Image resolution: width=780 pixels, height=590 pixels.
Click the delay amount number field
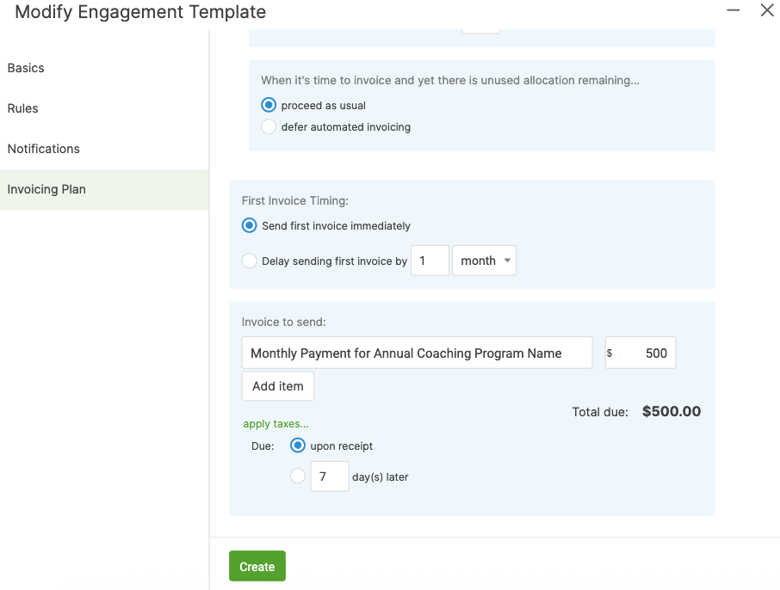[430, 261]
